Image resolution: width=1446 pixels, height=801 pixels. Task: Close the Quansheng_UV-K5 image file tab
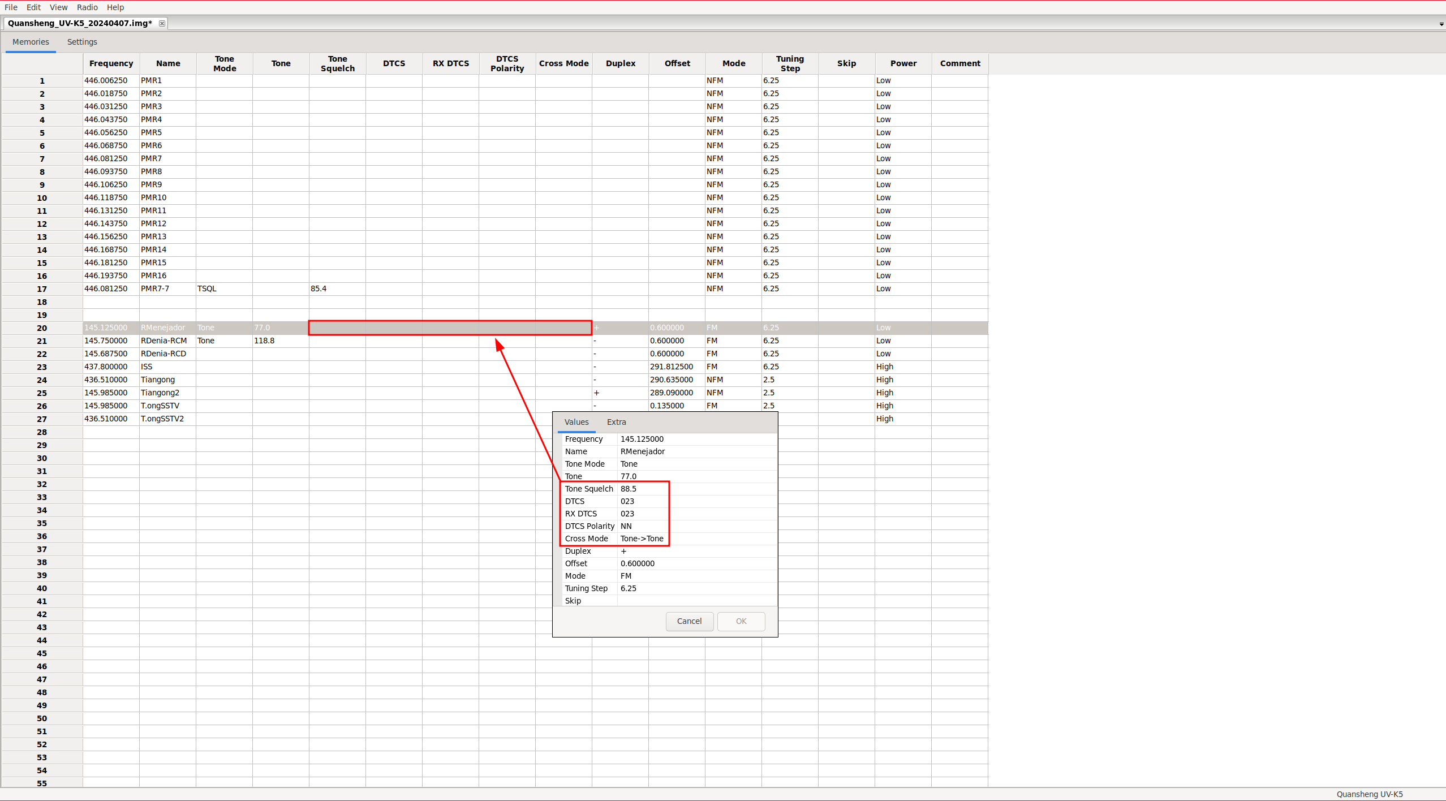pyautogui.click(x=162, y=23)
